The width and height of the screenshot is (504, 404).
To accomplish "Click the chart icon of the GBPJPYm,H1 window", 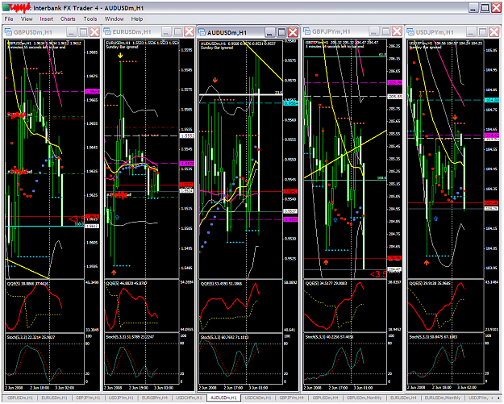I will [x=307, y=31].
